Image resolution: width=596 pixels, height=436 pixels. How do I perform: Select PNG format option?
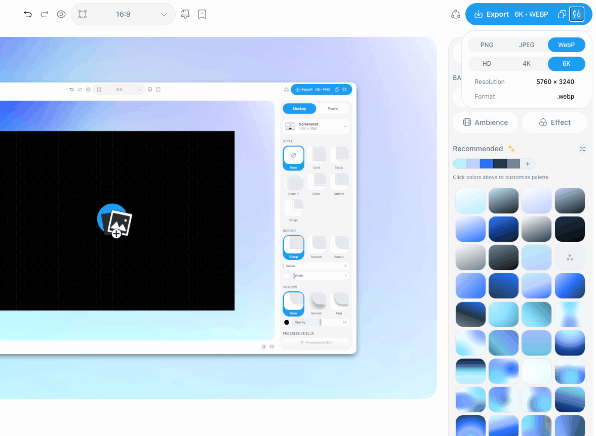487,45
